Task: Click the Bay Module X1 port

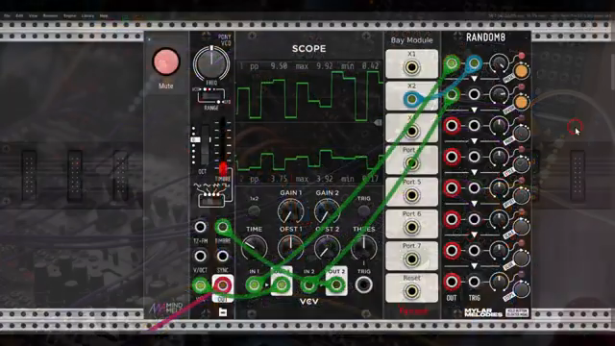Action: point(411,67)
